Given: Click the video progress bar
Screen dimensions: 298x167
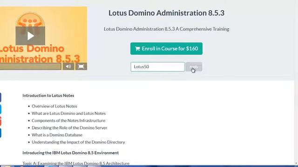Looking at the screenshot, I should 30,66.
